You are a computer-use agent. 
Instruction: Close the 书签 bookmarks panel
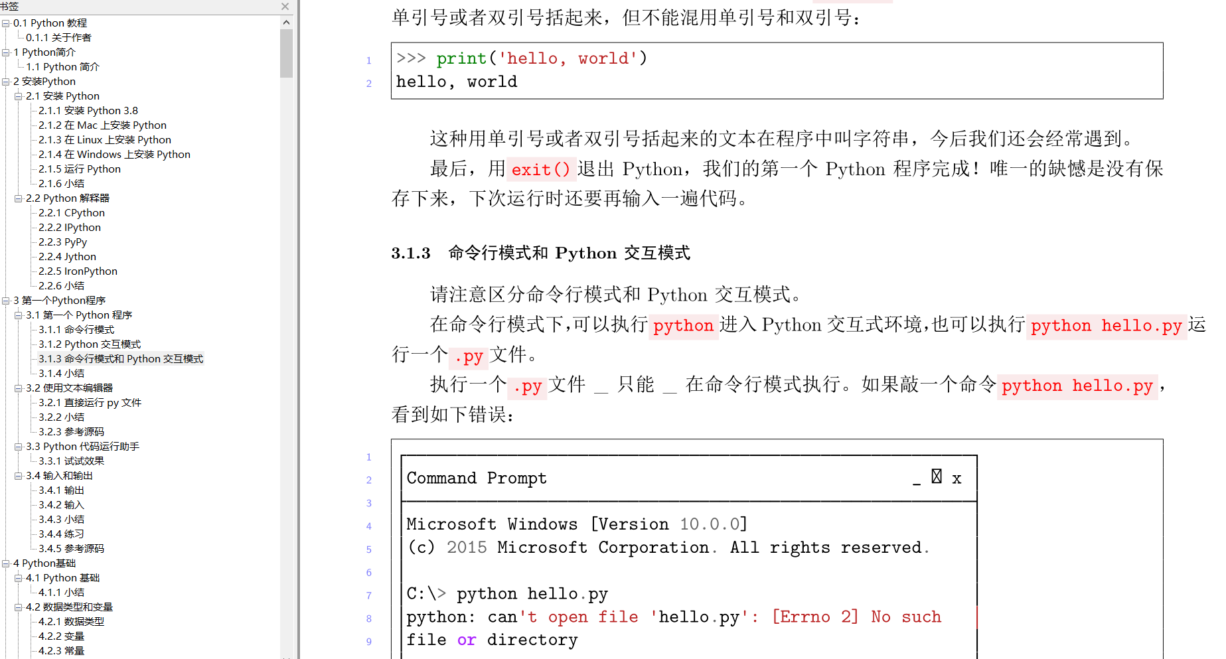pos(285,7)
